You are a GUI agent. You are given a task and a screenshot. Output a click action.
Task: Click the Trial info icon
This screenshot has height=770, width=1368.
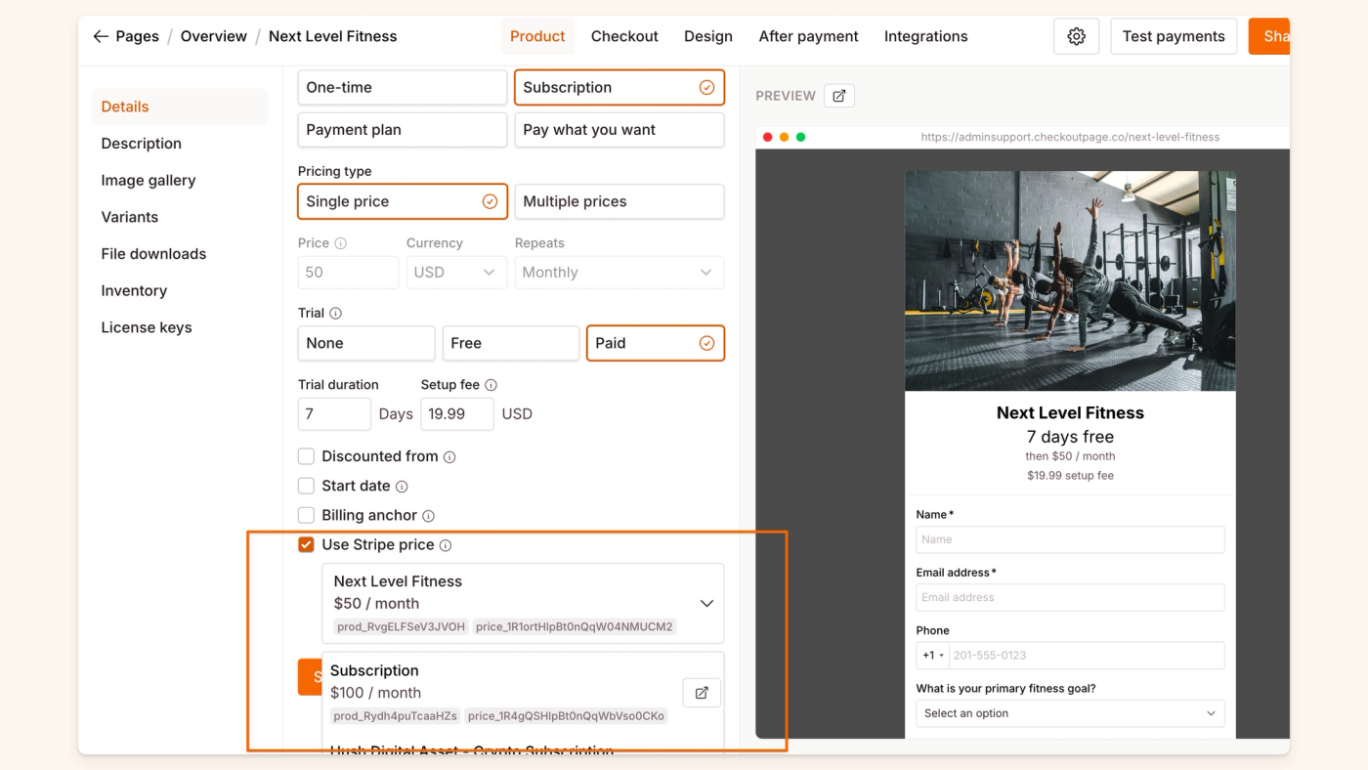coord(336,314)
